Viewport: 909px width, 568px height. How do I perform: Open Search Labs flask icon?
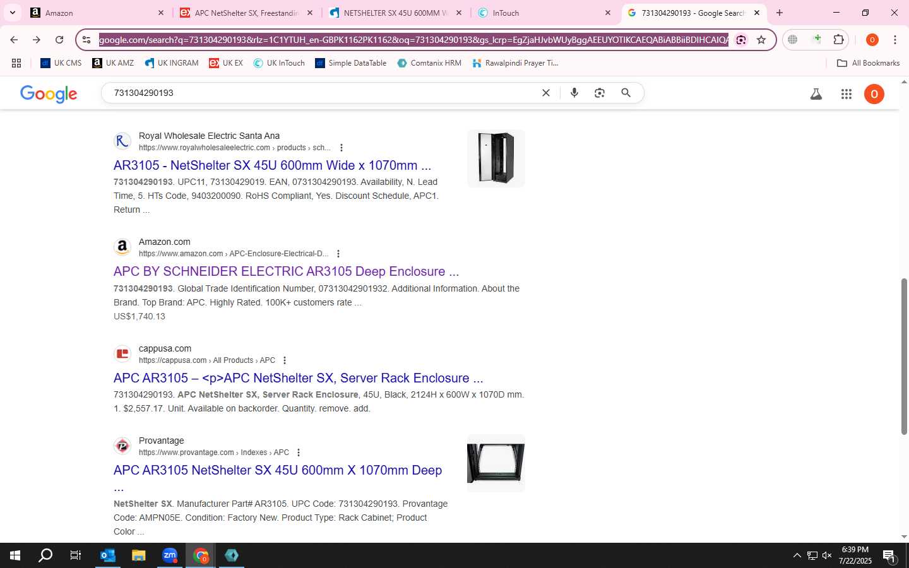click(x=816, y=94)
